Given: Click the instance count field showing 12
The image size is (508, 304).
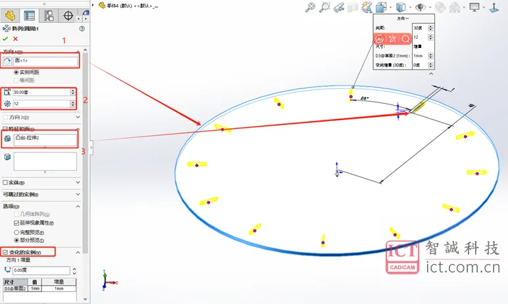Looking at the screenshot, I should click(41, 104).
